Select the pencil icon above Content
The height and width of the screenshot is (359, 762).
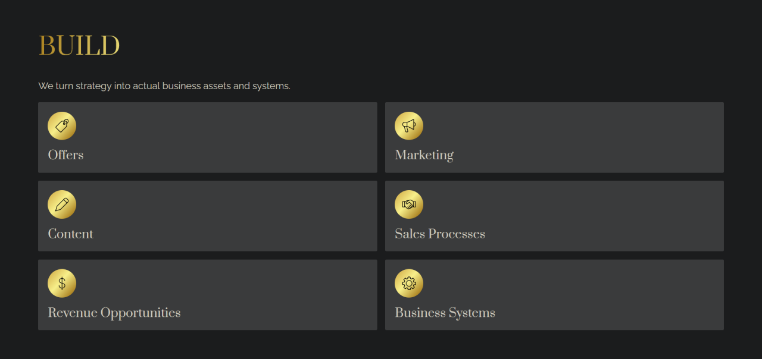coord(62,204)
